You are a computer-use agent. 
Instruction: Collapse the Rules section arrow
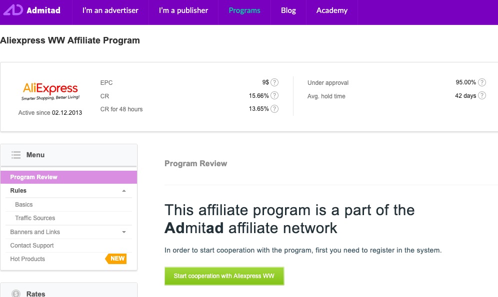click(x=124, y=191)
